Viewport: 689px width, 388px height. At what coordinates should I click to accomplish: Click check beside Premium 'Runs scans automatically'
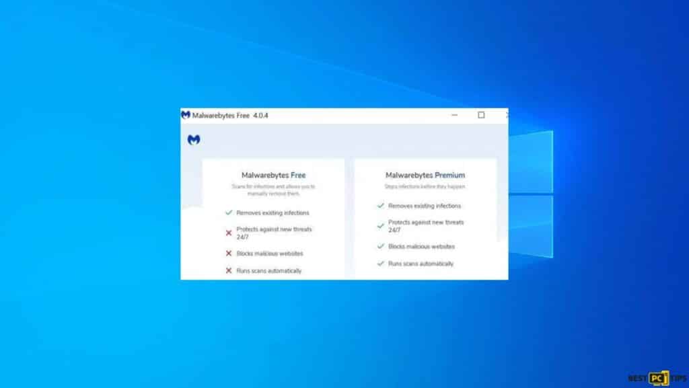coord(381,264)
